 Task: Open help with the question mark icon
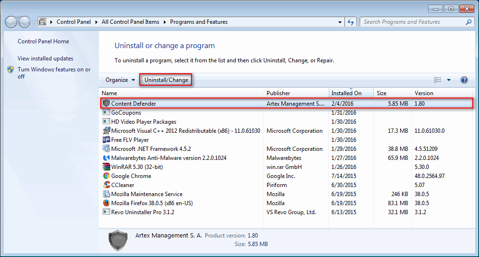[x=464, y=80]
